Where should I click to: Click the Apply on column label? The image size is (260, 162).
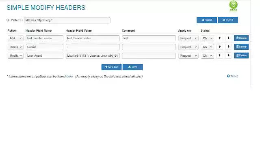pyautogui.click(x=184, y=31)
